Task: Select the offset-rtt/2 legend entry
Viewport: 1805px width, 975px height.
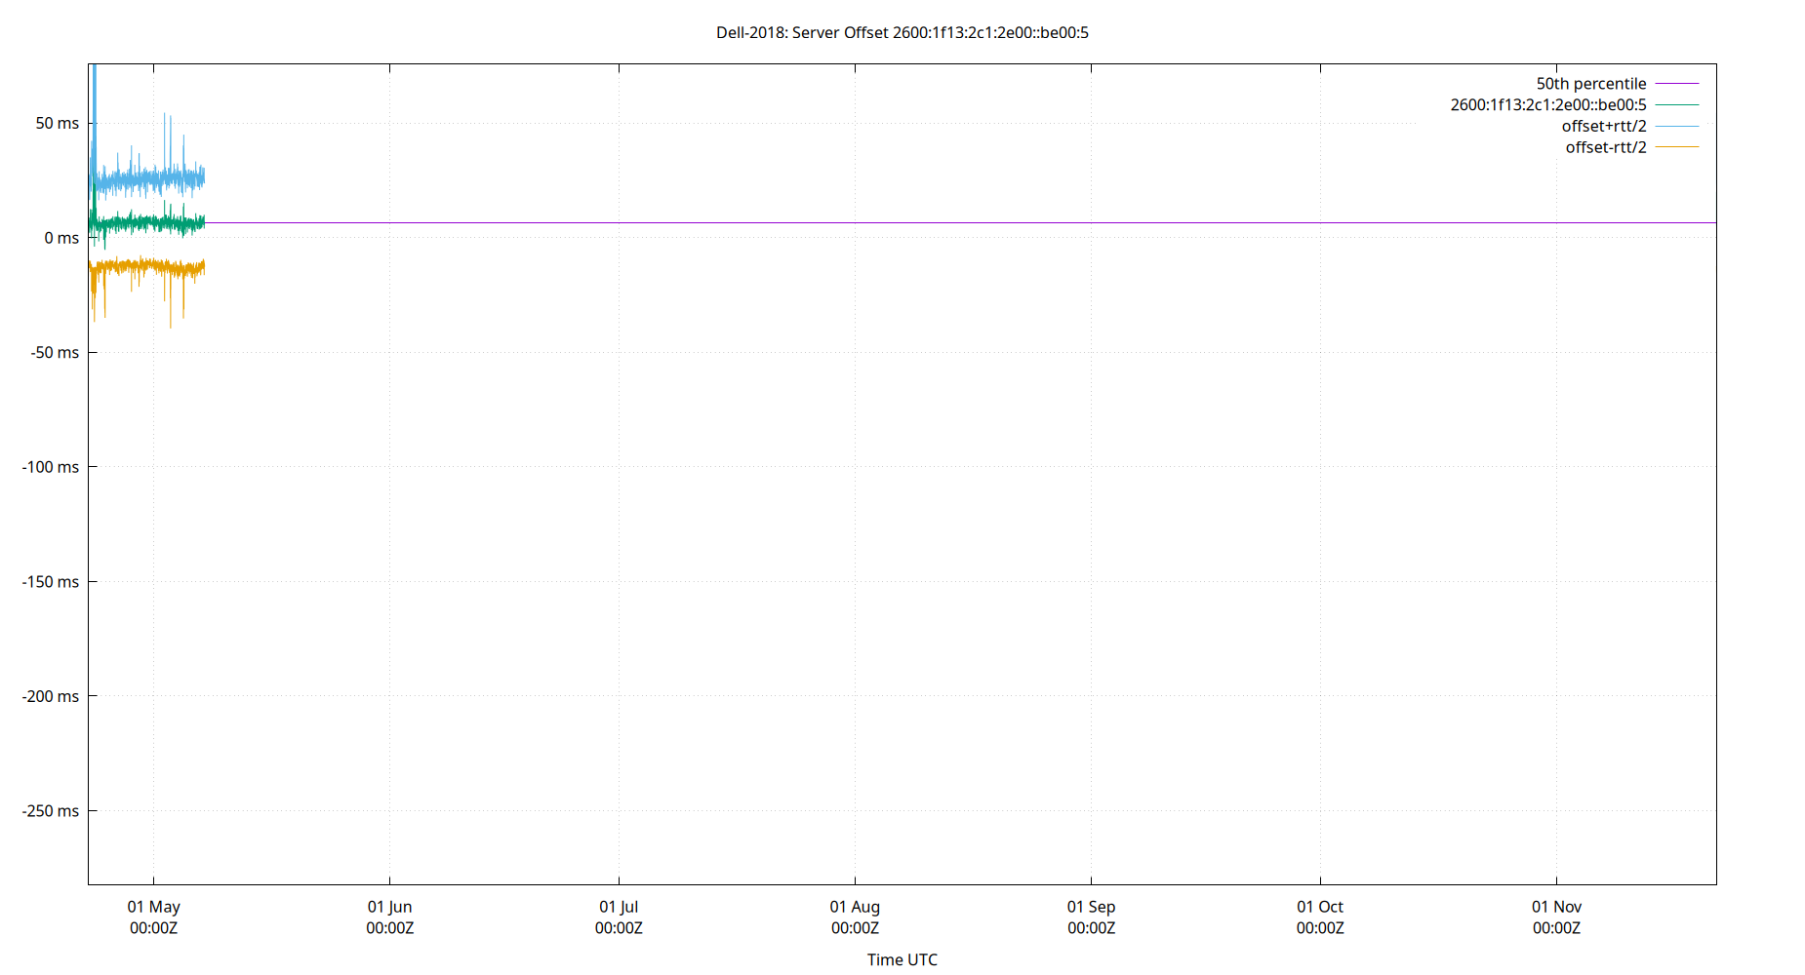Action: pyautogui.click(x=1605, y=146)
